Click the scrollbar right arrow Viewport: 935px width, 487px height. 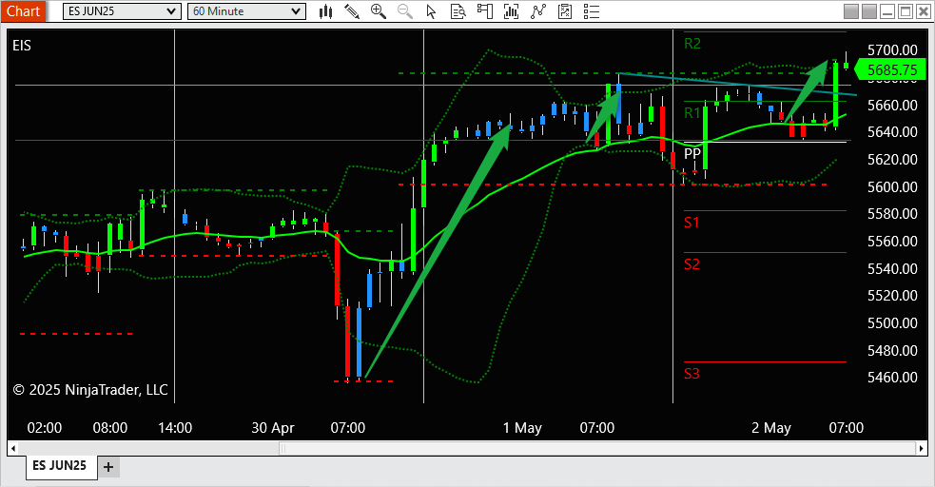click(922, 448)
